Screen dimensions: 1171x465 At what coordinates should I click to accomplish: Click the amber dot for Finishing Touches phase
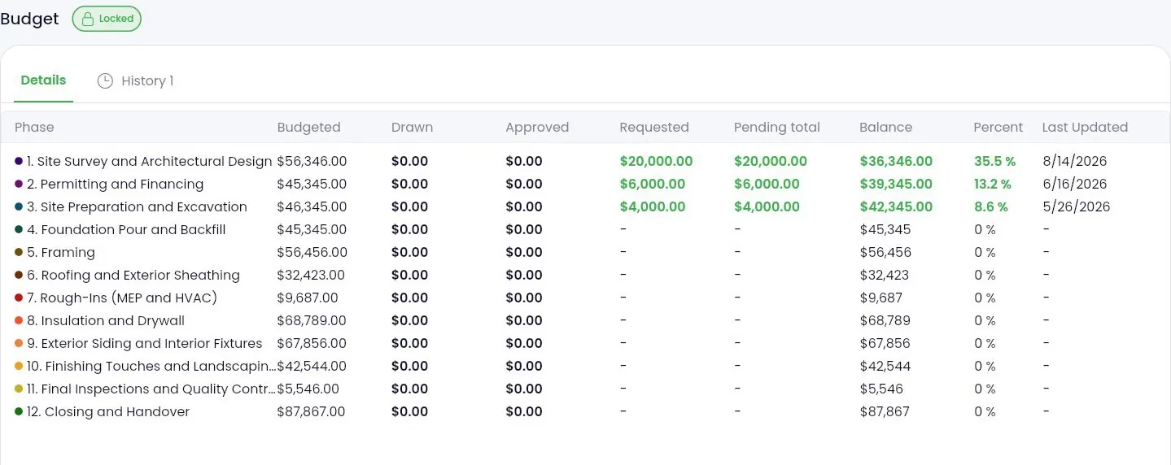(19, 366)
